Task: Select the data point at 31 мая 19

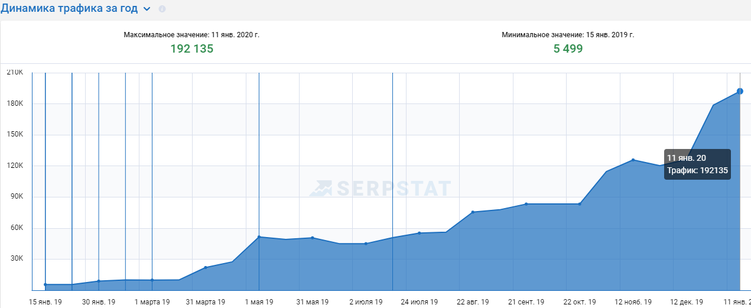Action: [x=313, y=238]
